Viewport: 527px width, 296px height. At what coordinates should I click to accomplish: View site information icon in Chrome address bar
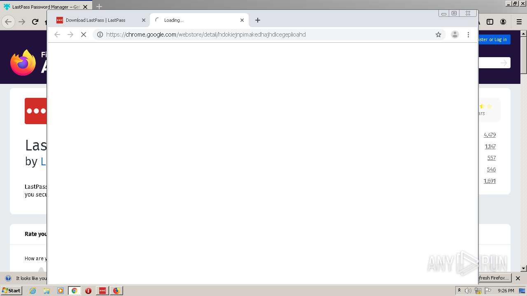(100, 35)
